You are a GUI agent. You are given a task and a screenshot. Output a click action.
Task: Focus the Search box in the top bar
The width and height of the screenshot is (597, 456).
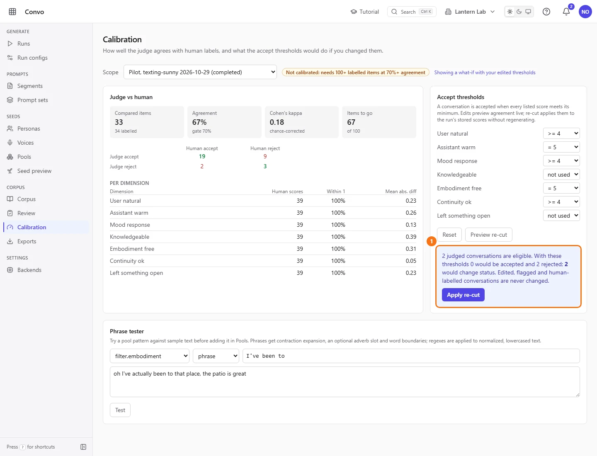412,12
